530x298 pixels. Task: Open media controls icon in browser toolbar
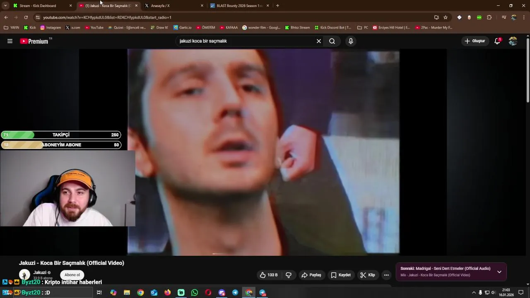pyautogui.click(x=504, y=17)
